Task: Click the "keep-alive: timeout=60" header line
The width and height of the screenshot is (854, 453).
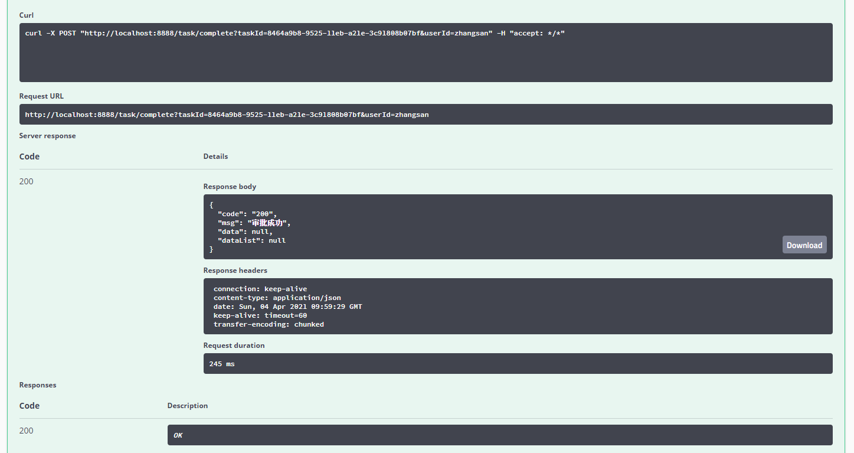Action: coord(260,316)
